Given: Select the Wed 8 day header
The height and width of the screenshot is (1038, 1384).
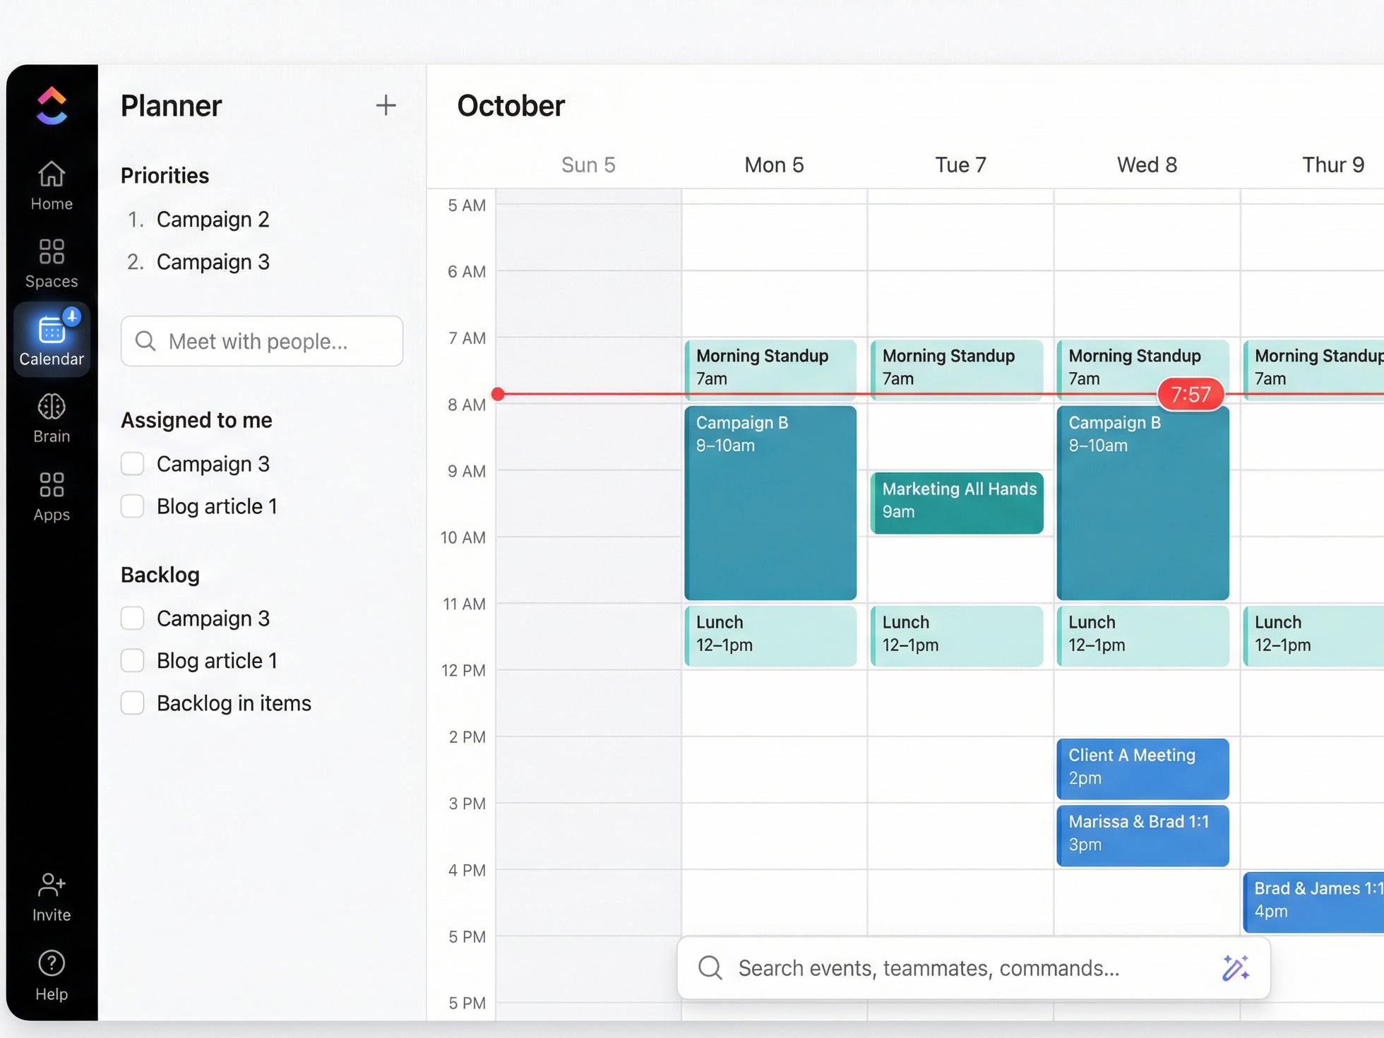Looking at the screenshot, I should click(x=1146, y=165).
